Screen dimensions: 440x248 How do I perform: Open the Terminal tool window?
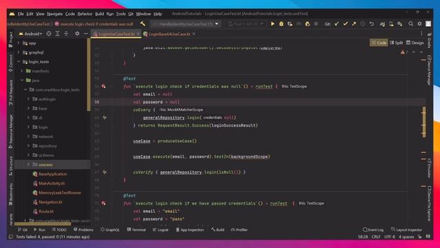click(136, 229)
